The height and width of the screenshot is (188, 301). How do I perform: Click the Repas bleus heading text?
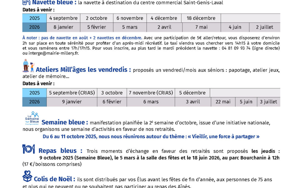pos(60,151)
